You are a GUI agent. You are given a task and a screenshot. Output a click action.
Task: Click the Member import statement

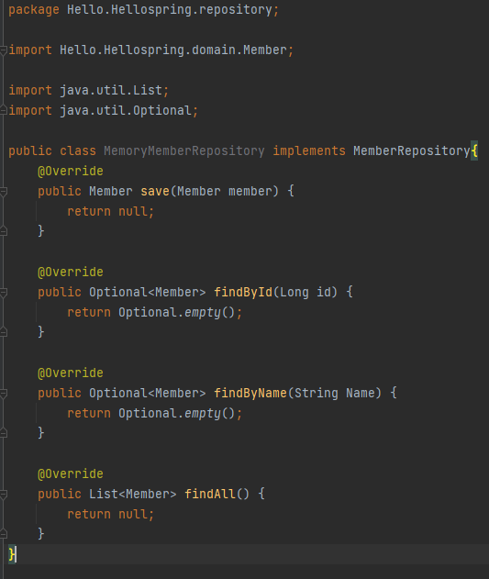151,50
